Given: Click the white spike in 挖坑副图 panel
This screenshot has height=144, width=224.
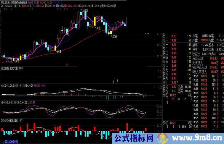Looking at the screenshot, I should (116, 80).
